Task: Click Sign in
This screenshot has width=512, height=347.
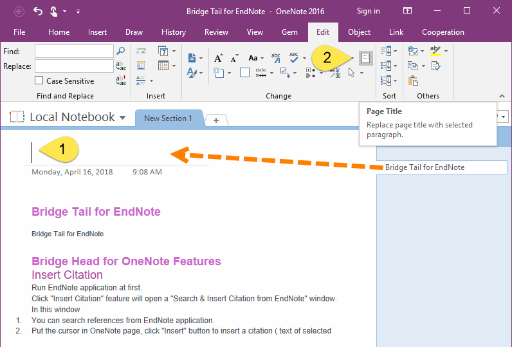Action: coord(369,11)
